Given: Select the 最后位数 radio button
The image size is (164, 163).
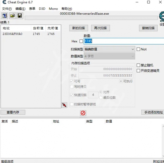Looking at the screenshot, I should coord(101,98).
